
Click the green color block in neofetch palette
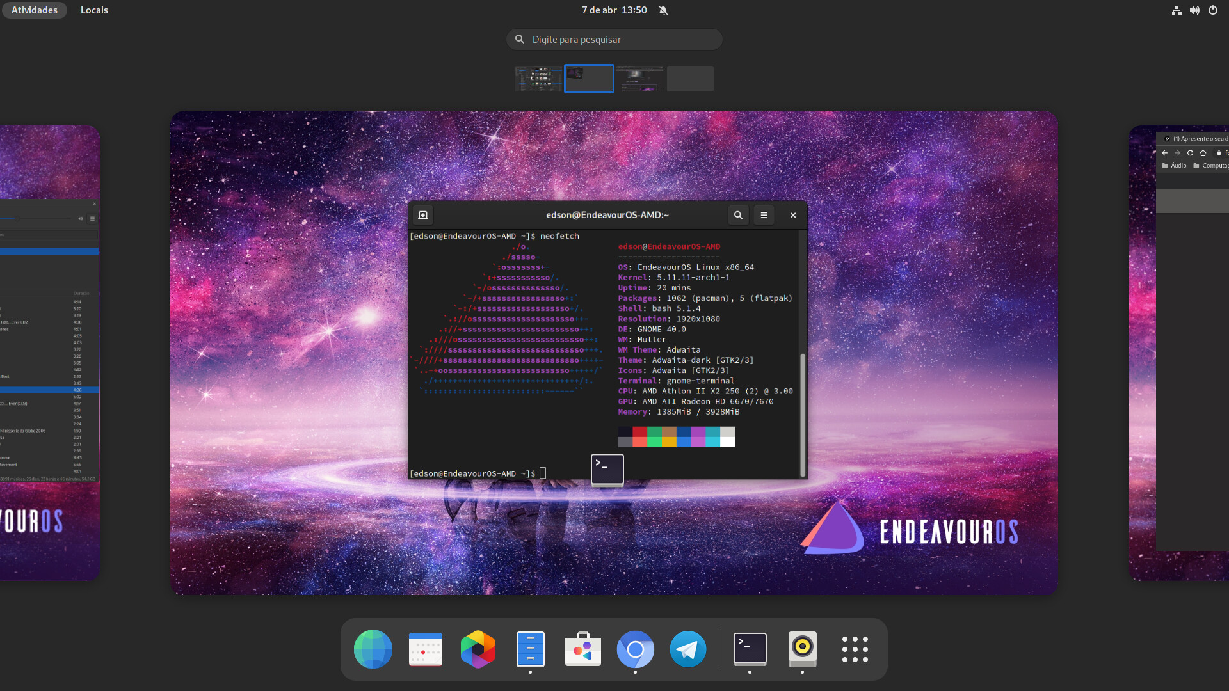tap(654, 432)
